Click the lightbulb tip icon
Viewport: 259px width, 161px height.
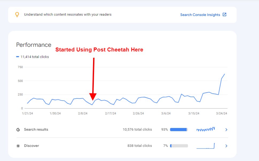[17, 15]
